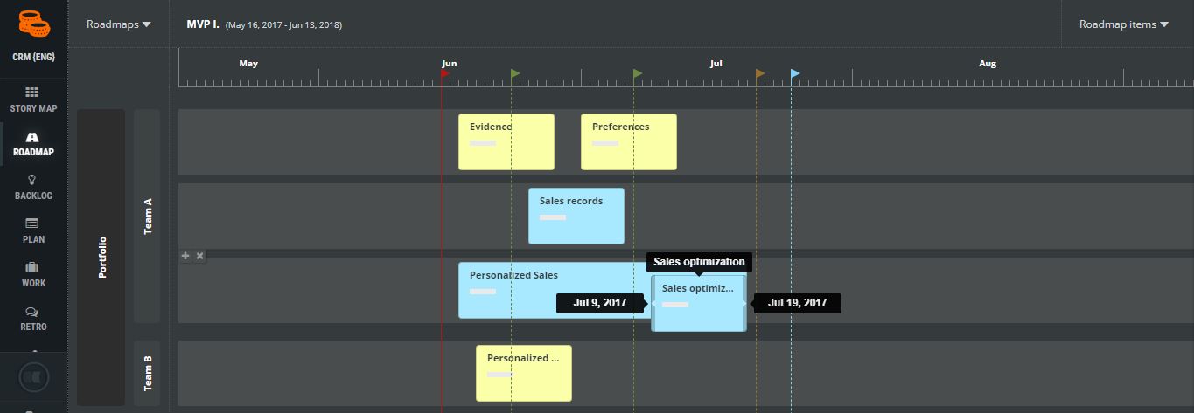The image size is (1194, 413).
Task: Select the Roadmap sidebar icon
Action: 32,137
